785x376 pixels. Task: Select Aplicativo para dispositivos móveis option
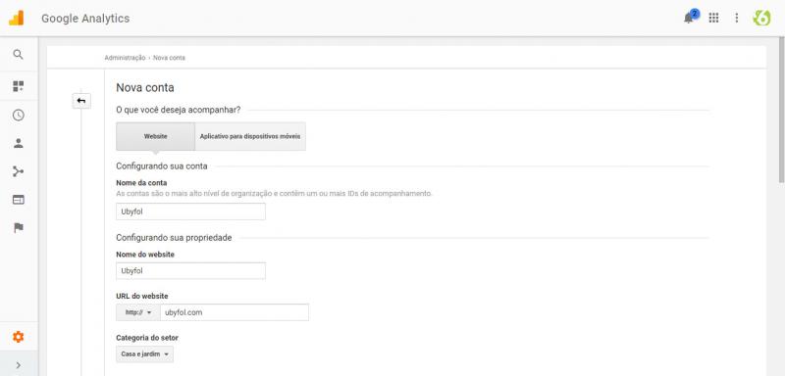coord(250,136)
